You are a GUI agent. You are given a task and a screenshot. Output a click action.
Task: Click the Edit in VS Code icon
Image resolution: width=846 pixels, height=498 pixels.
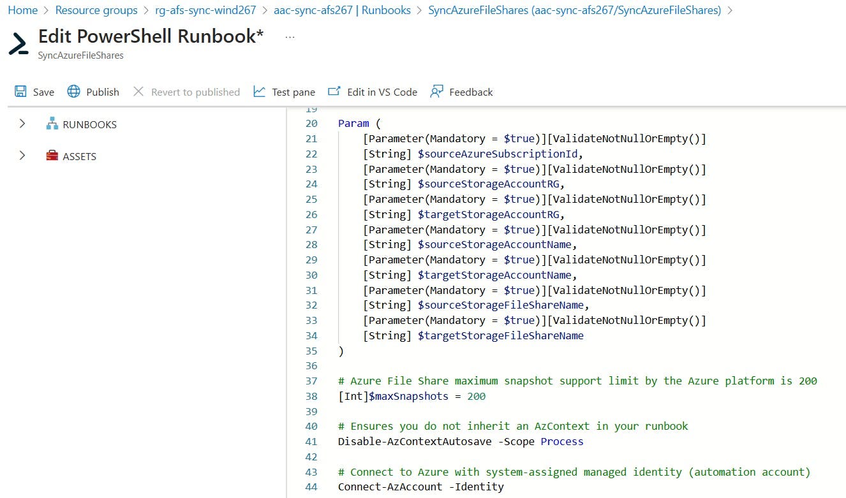334,91
